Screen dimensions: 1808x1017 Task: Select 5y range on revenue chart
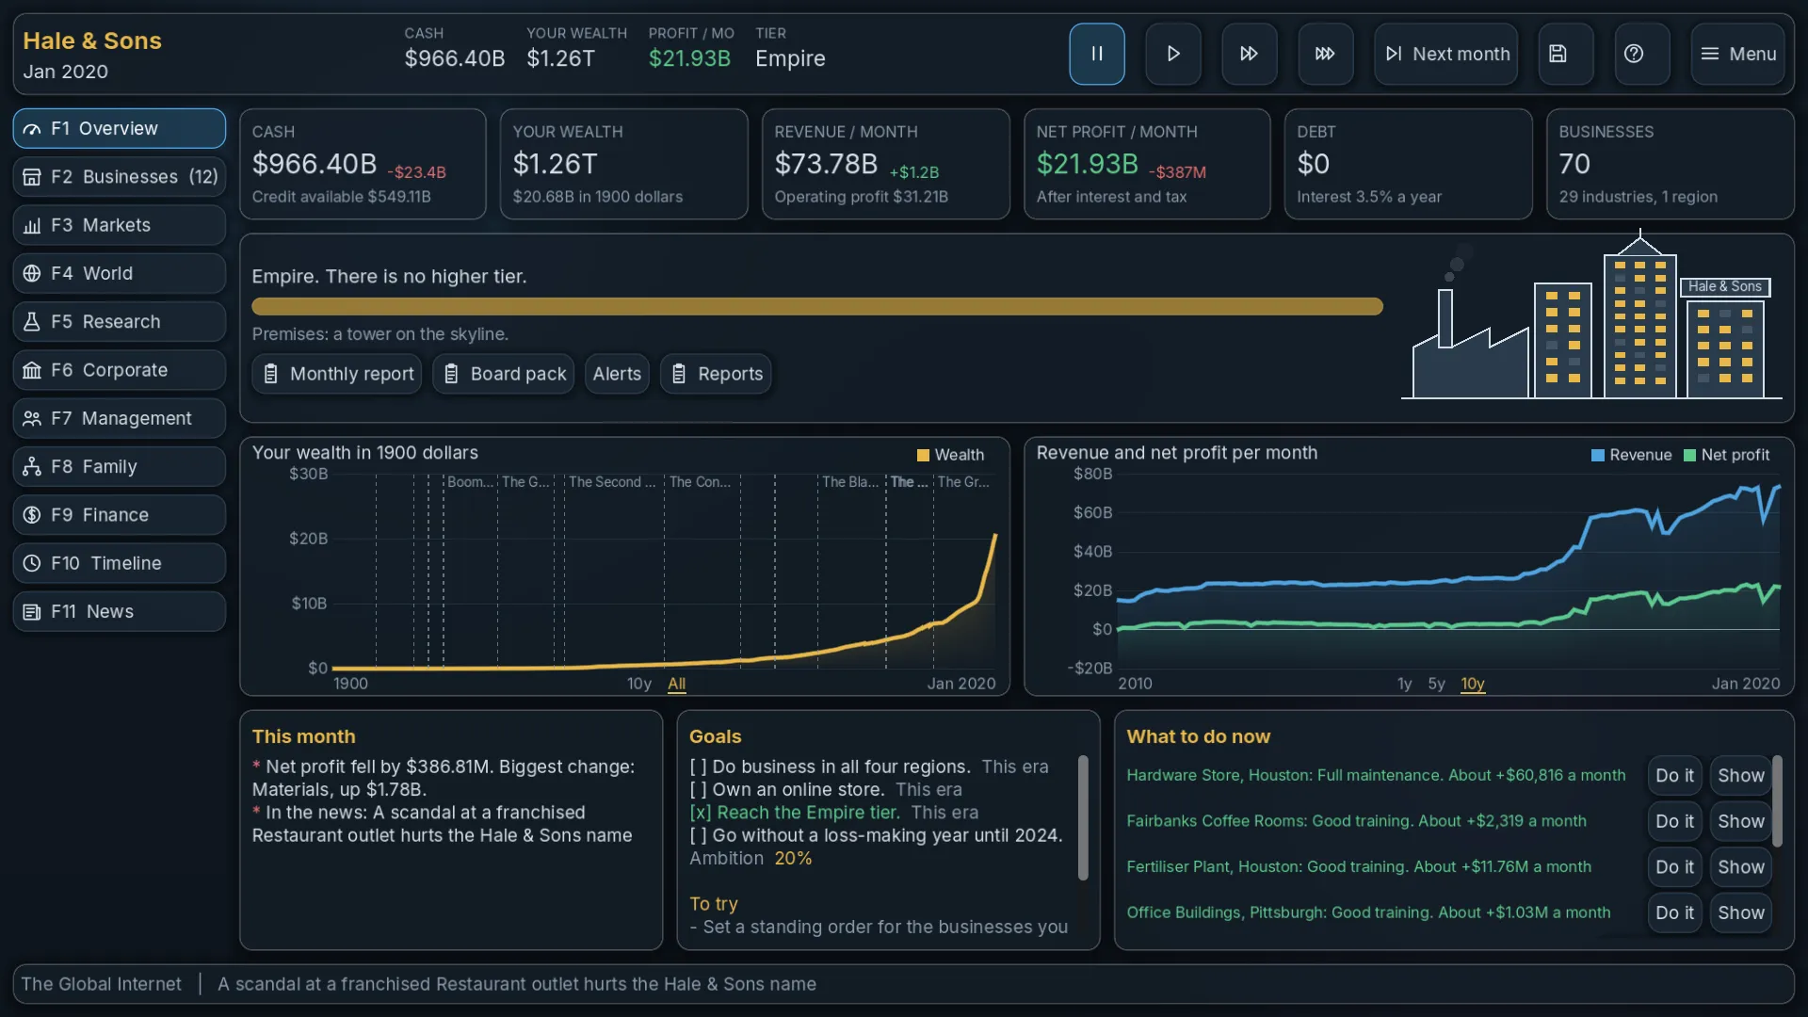point(1436,684)
